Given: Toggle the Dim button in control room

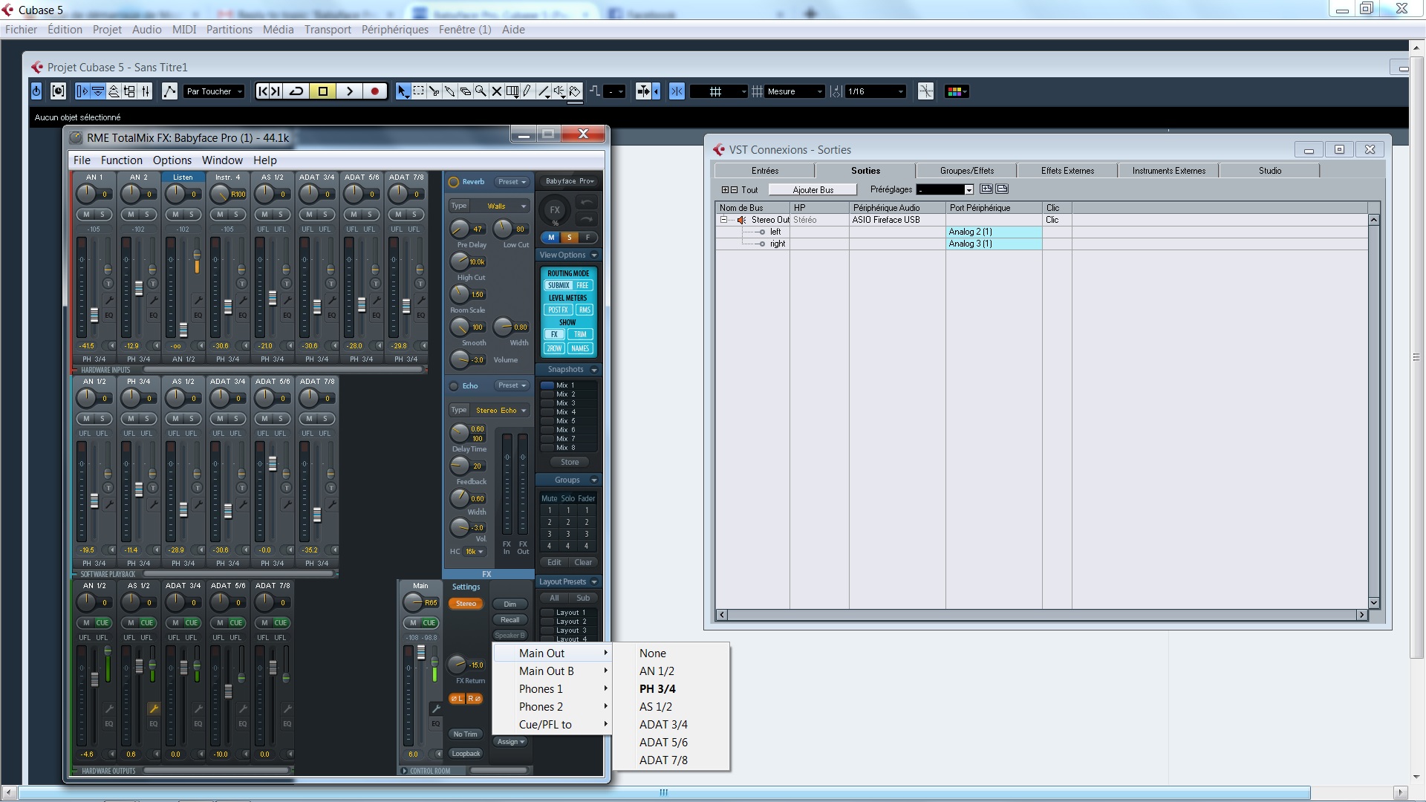Looking at the screenshot, I should click(x=509, y=604).
